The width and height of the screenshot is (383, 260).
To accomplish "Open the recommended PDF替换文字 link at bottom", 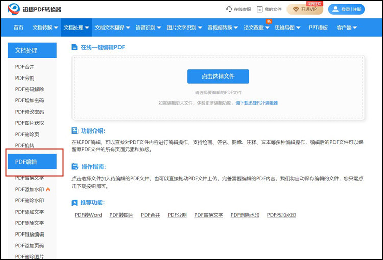I will click(x=208, y=215).
